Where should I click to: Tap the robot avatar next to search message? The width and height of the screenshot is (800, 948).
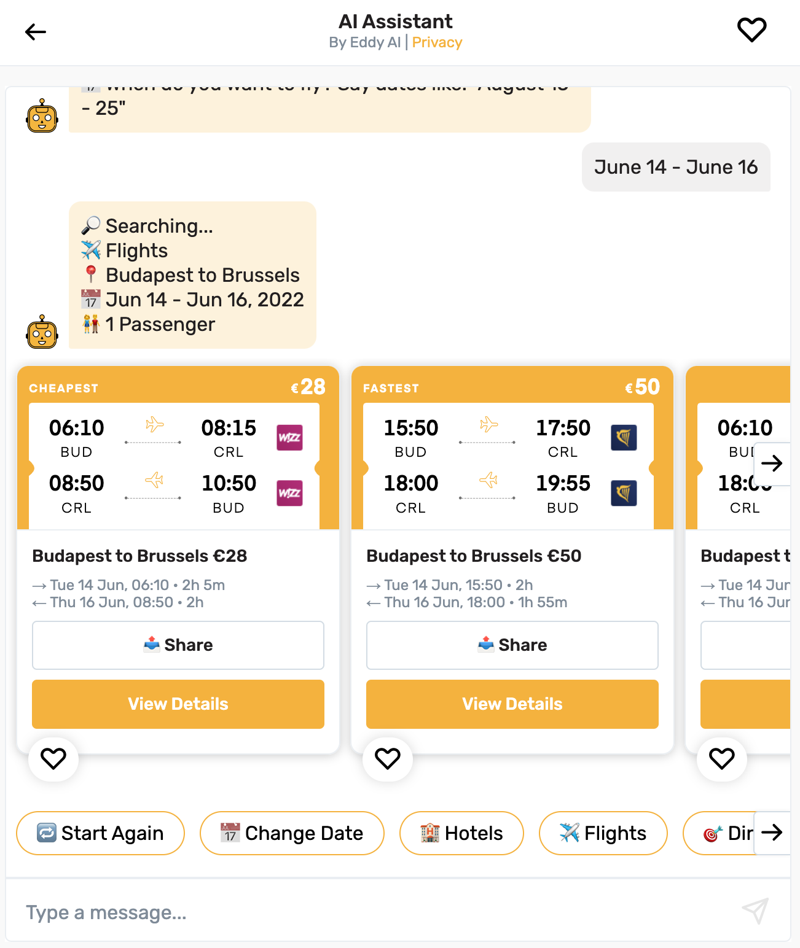[x=41, y=331]
